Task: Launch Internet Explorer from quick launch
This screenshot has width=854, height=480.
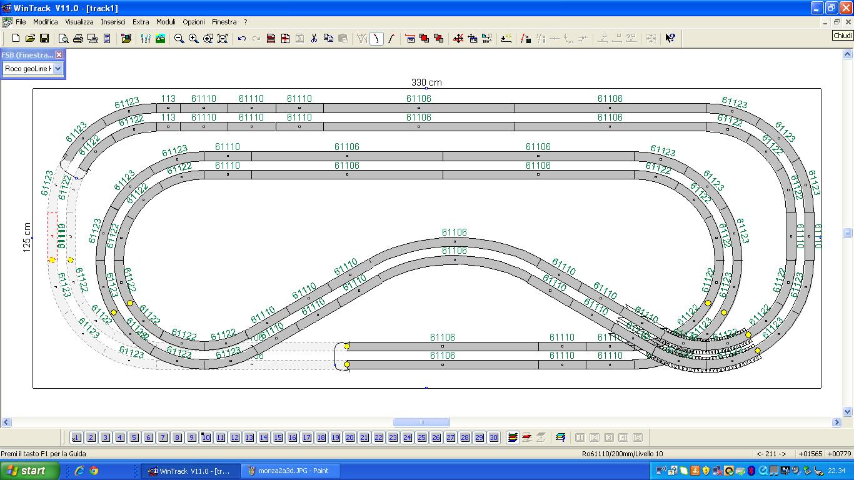Action: coord(79,471)
